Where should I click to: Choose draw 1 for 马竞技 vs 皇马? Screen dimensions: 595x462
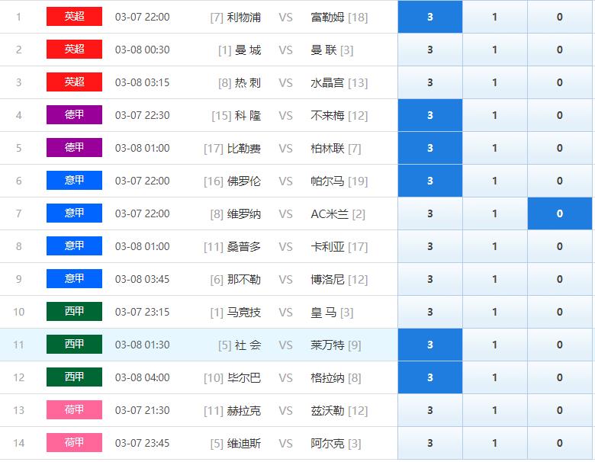click(x=495, y=312)
